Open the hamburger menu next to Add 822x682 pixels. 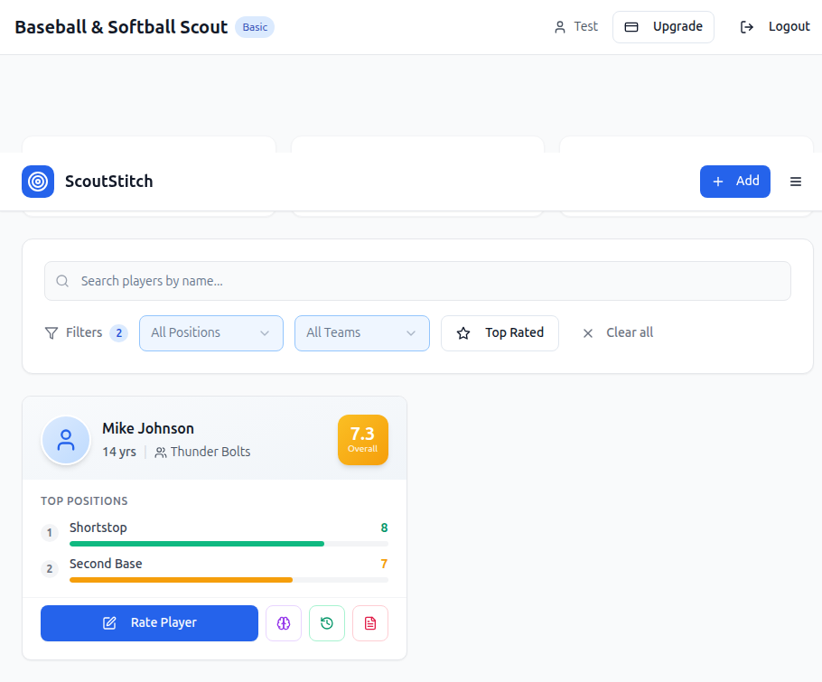tap(796, 182)
